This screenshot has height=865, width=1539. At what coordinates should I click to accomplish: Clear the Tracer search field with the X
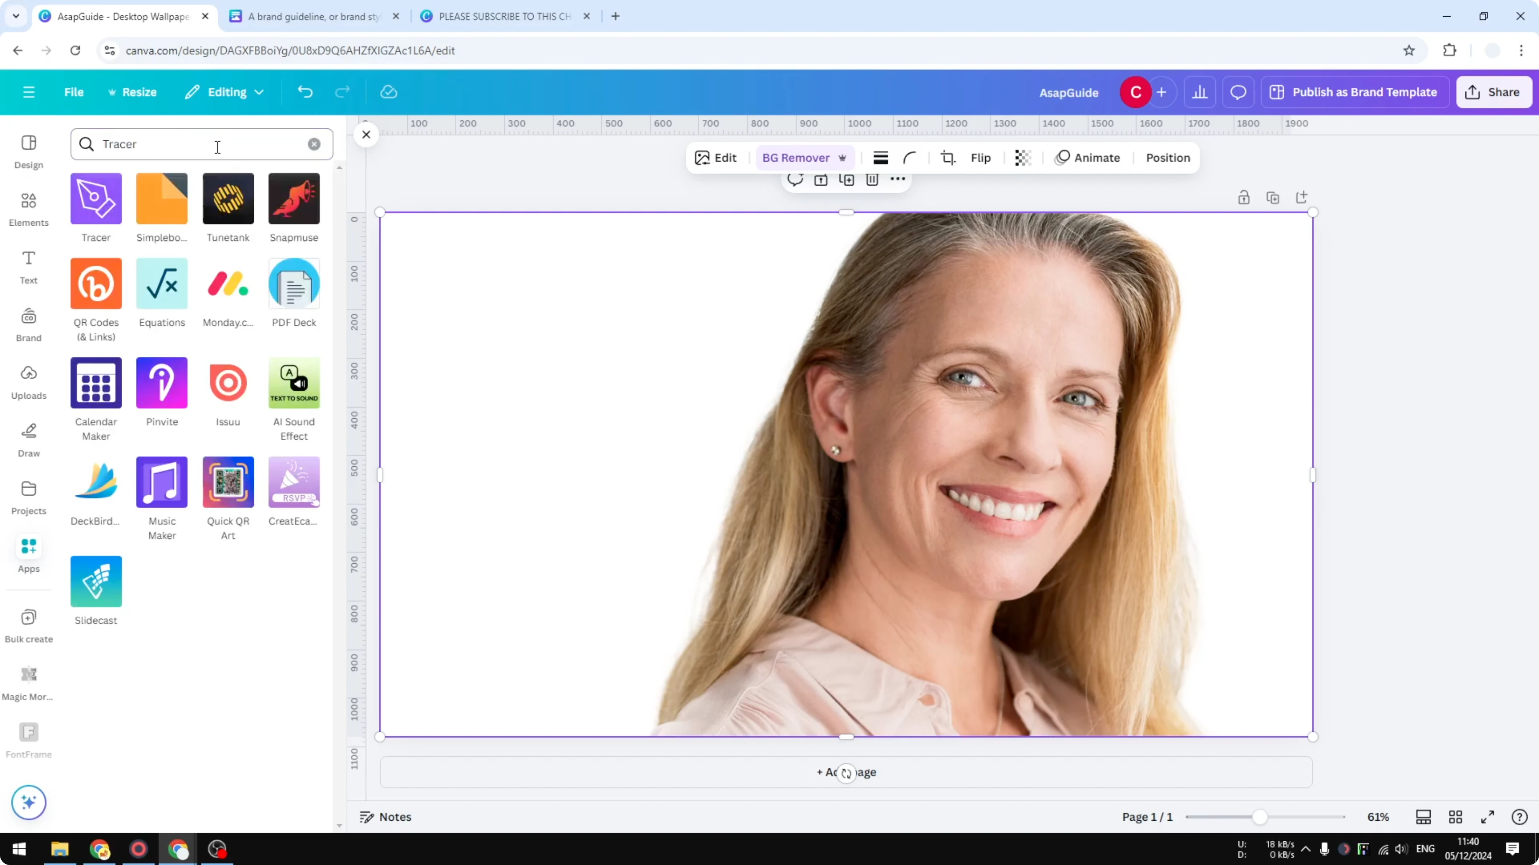[x=314, y=144]
